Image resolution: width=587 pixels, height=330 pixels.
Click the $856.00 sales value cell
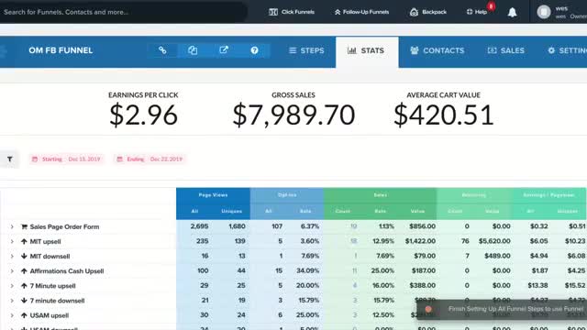coord(422,226)
